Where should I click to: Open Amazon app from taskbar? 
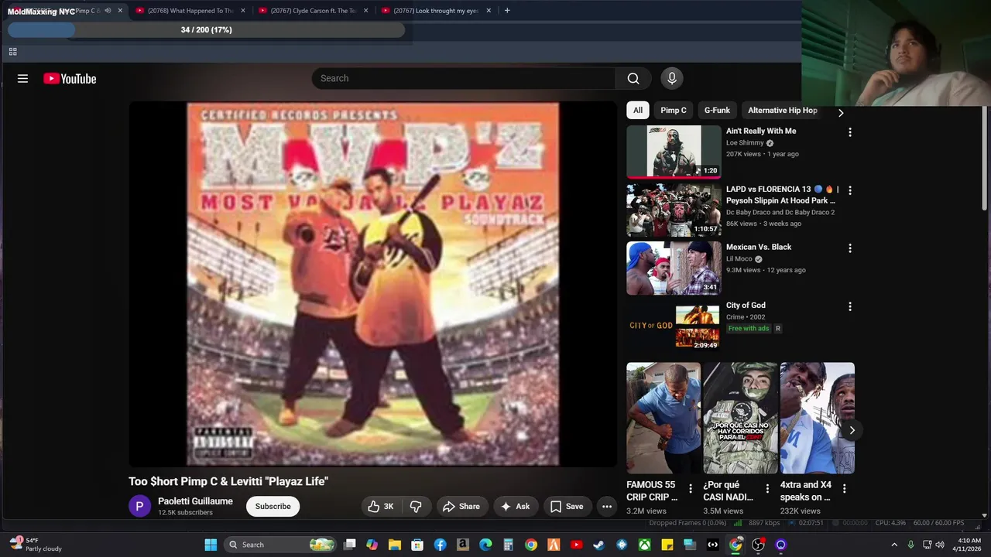point(463,545)
